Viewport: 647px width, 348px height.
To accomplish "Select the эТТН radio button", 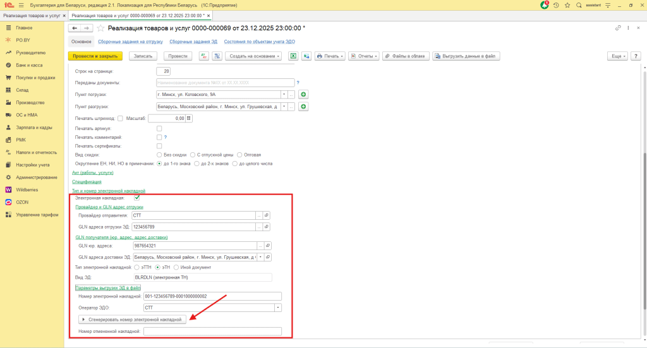I will tap(136, 267).
